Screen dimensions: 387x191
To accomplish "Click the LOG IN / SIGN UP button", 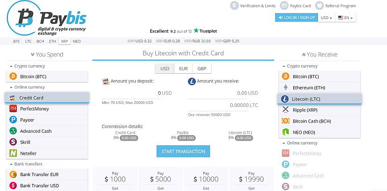I will point(297,18).
